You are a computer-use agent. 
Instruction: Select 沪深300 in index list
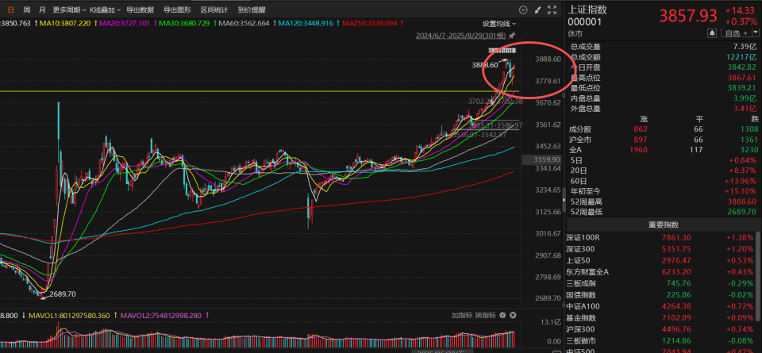pyautogui.click(x=663, y=329)
